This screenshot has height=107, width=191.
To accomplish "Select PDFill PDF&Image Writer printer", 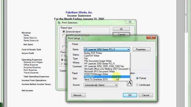I will click(107, 74).
